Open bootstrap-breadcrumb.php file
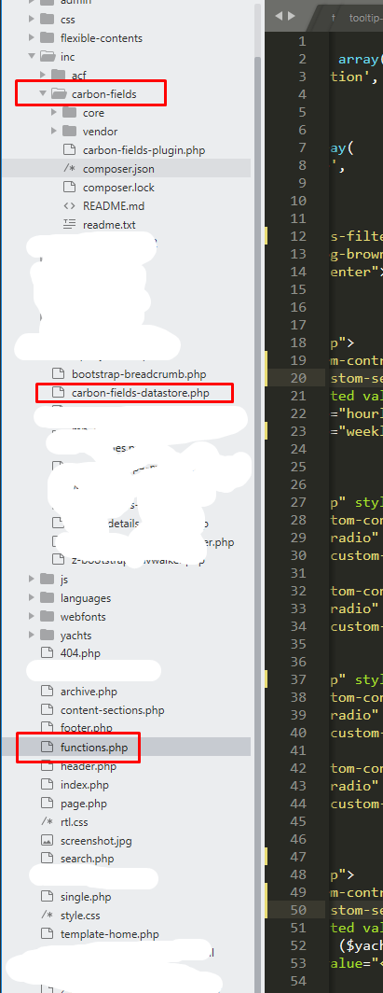Viewport: 383px width, 993px height. pos(139,373)
